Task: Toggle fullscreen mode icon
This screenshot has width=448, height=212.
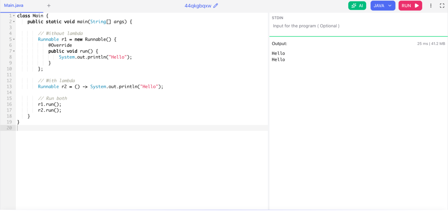Action: 442,6
